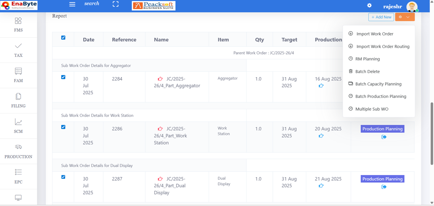The width and height of the screenshot is (434, 206).
Task: Open settings gear in top bar
Action: (369, 5)
